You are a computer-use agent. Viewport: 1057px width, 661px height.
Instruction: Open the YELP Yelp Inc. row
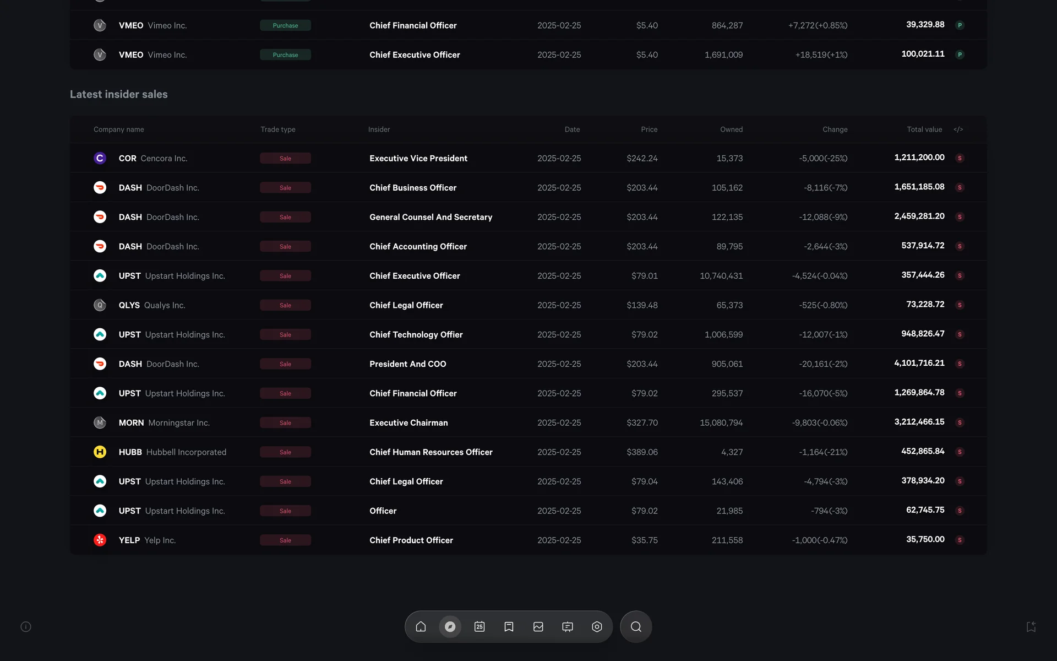coord(147,540)
